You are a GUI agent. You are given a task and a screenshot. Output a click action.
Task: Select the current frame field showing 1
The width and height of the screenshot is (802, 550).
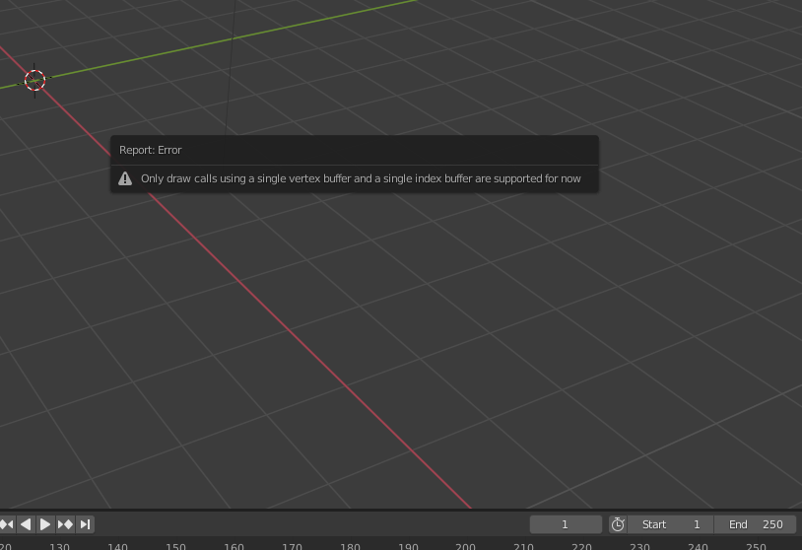566,524
